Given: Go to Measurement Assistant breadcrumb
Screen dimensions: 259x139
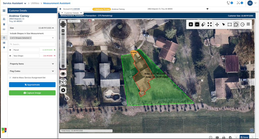Looking at the screenshot, I should 57,3.
